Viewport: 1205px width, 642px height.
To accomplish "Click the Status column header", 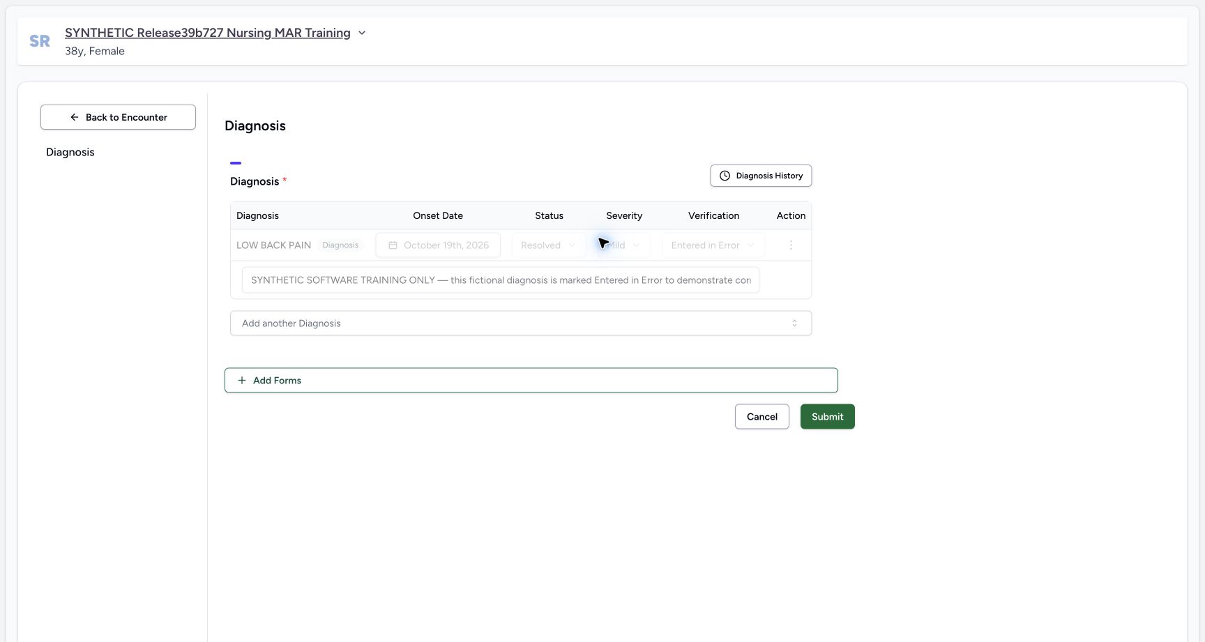I will tap(549, 215).
